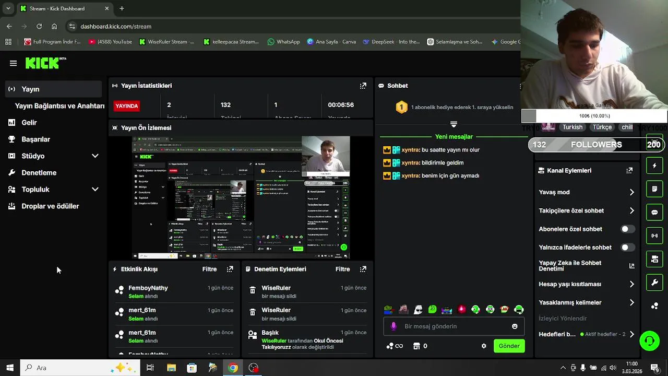The height and width of the screenshot is (376, 668).
Task: Click the lightning bolt icon in the right sidebar
Action: point(654,166)
